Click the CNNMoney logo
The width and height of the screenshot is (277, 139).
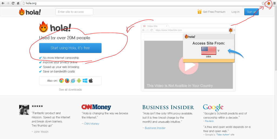96,107
